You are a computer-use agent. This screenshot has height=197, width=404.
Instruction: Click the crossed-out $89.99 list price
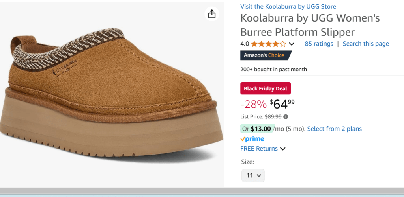coord(270,116)
